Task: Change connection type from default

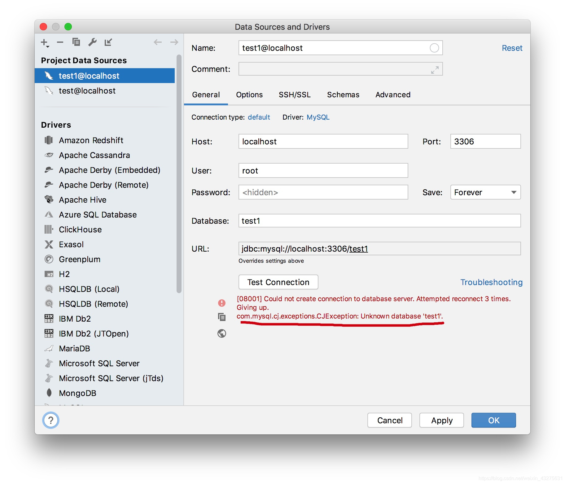Action: pos(259,117)
